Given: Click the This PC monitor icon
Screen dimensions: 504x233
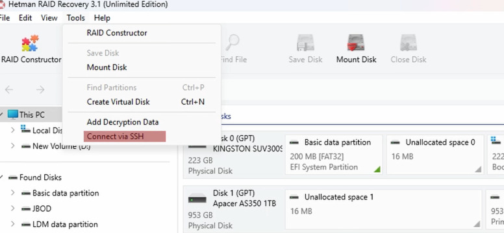Looking at the screenshot, I should (12, 115).
